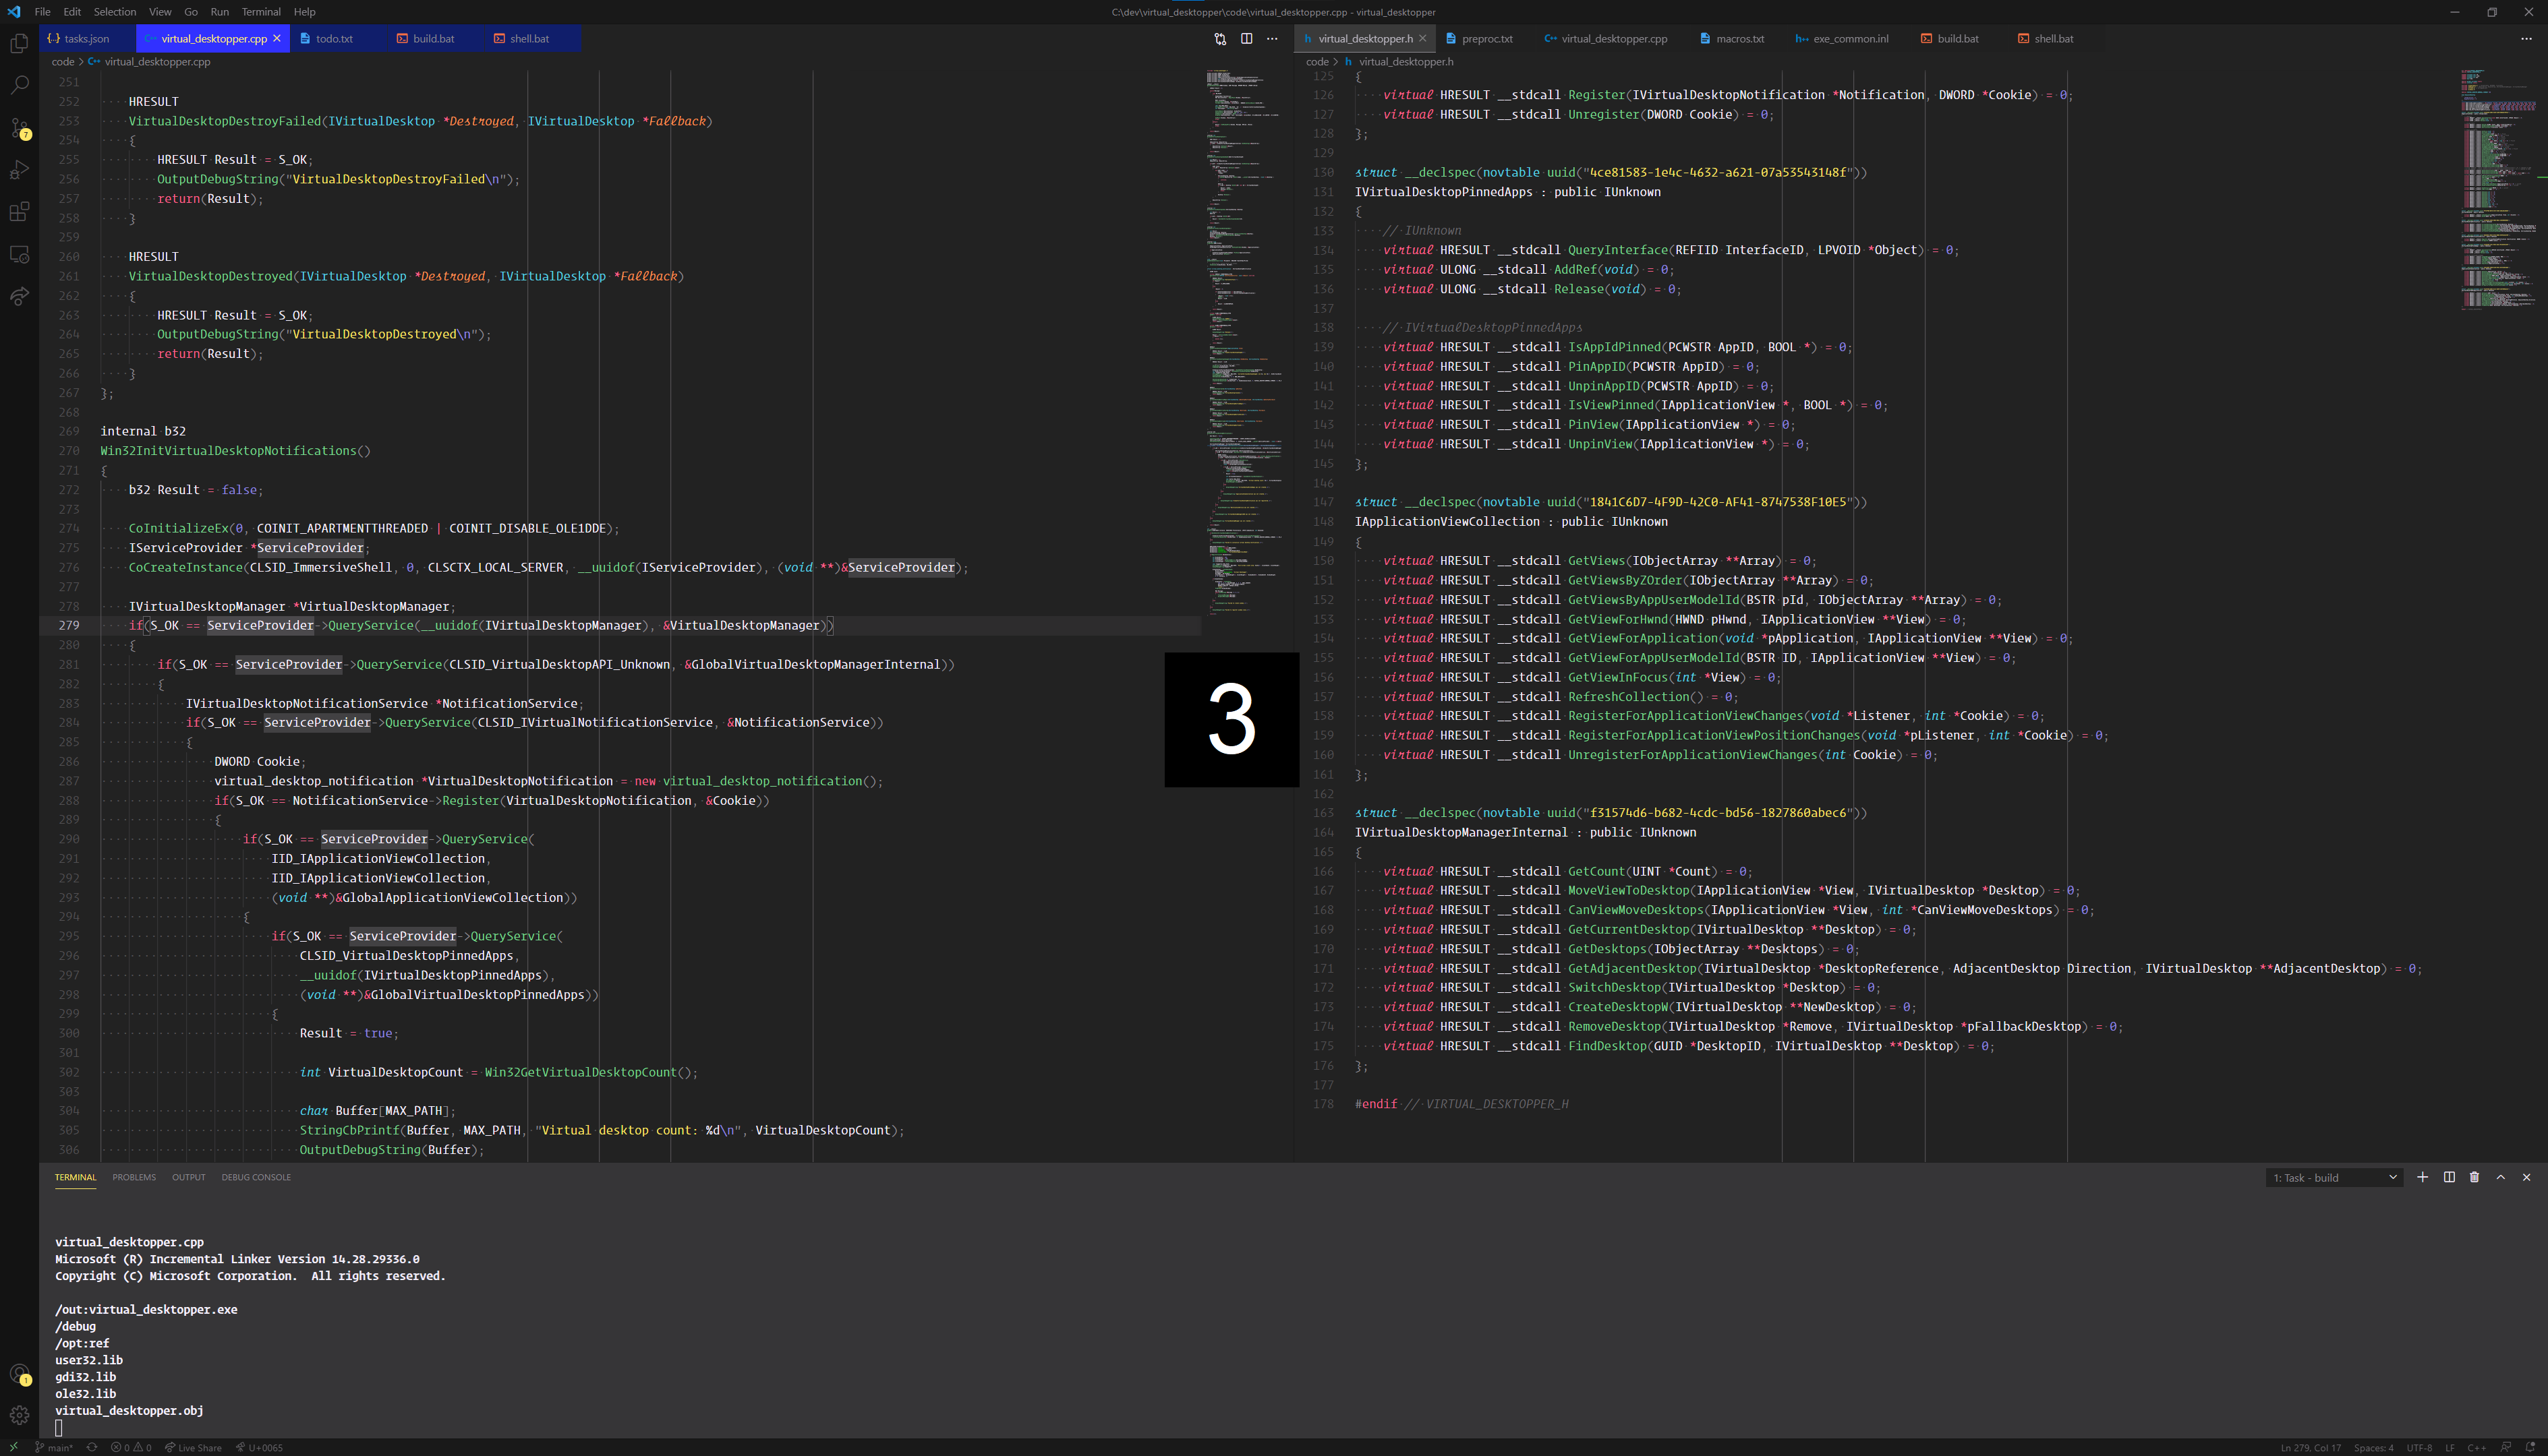This screenshot has height=1456, width=2548.
Task: Open more actions for right editor group
Action: point(2525,39)
